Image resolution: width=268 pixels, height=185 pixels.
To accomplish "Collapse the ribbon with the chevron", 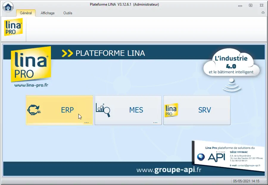I will [263, 12].
